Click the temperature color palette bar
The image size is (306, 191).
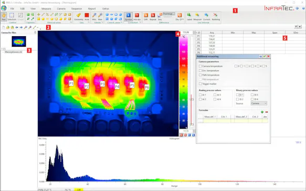pyautogui.click(x=184, y=82)
